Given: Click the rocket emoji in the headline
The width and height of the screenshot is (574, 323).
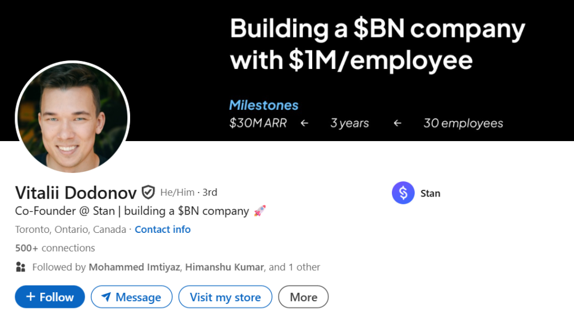Looking at the screenshot, I should tap(260, 211).
